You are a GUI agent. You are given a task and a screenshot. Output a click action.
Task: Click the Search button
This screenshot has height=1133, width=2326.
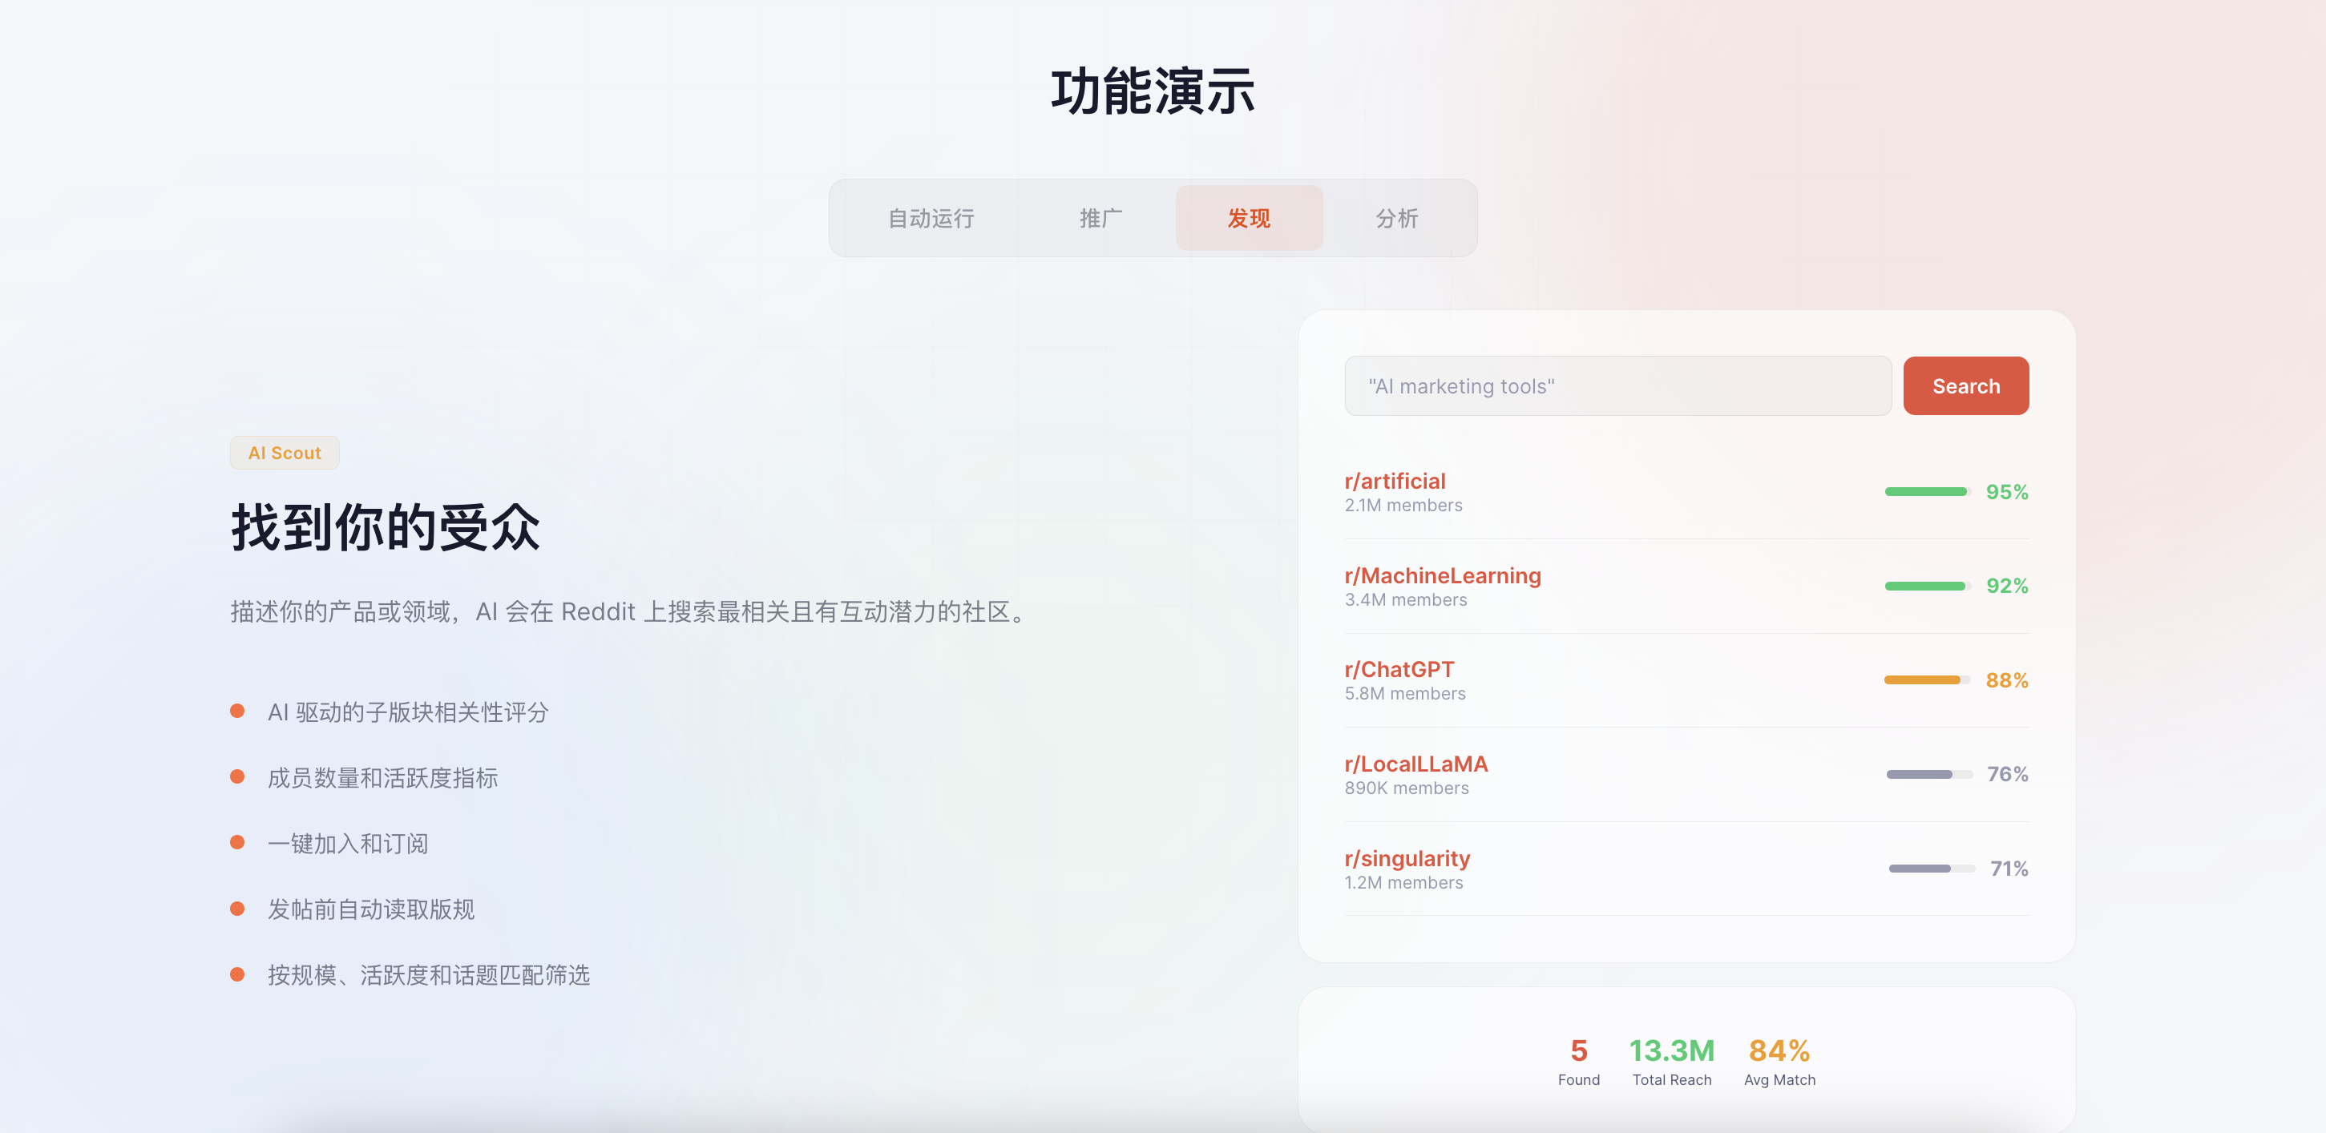(1966, 385)
